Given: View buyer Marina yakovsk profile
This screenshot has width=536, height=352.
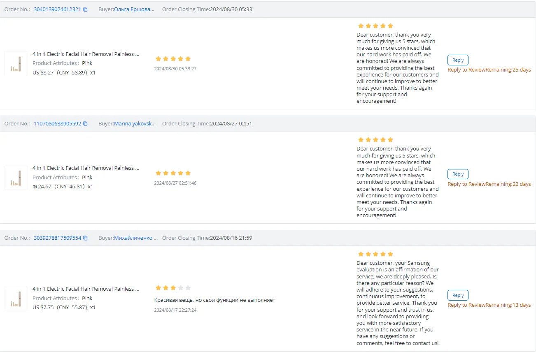Looking at the screenshot, I should pos(135,123).
